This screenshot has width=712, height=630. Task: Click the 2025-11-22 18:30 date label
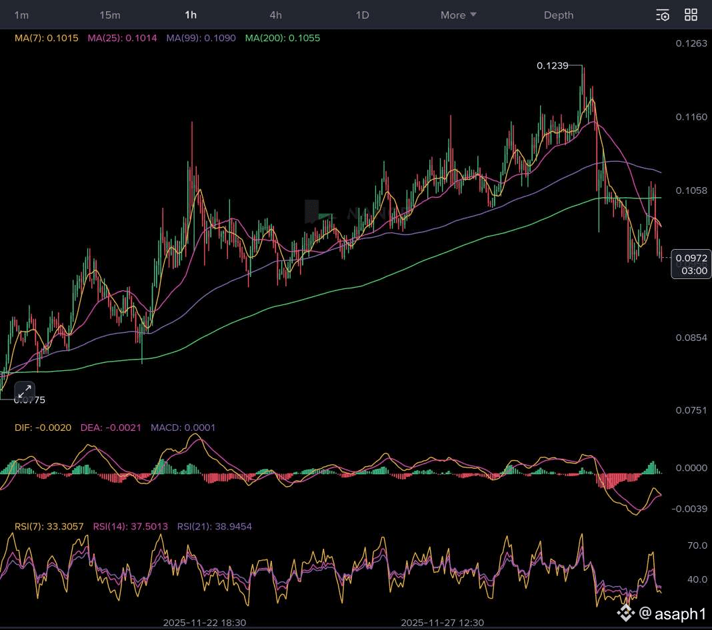205,622
